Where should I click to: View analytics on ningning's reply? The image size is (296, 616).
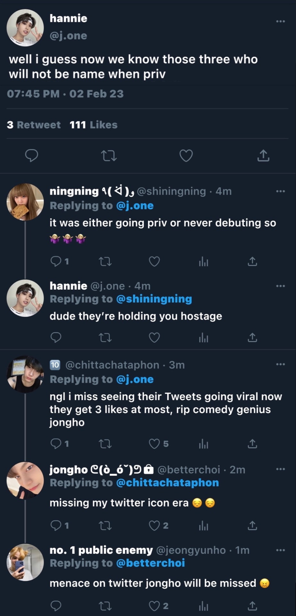204,262
